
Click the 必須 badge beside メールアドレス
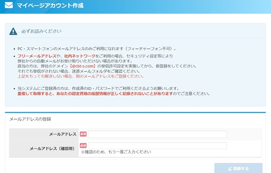coord(83,134)
